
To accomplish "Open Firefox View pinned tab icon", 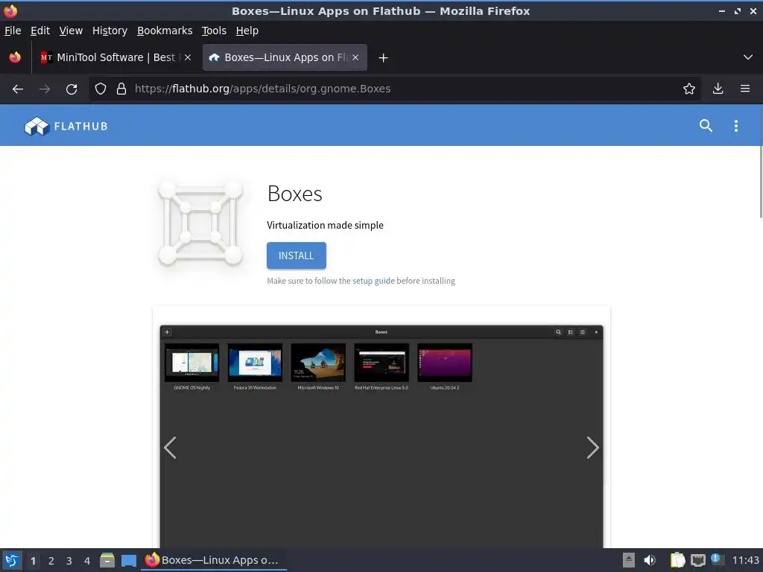I will point(15,57).
